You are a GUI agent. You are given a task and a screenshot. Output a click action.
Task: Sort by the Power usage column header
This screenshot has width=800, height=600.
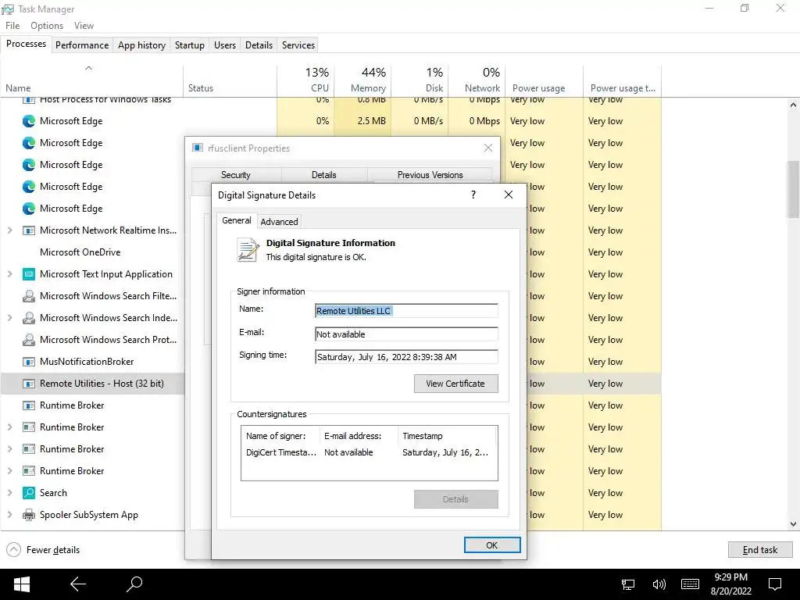544,80
